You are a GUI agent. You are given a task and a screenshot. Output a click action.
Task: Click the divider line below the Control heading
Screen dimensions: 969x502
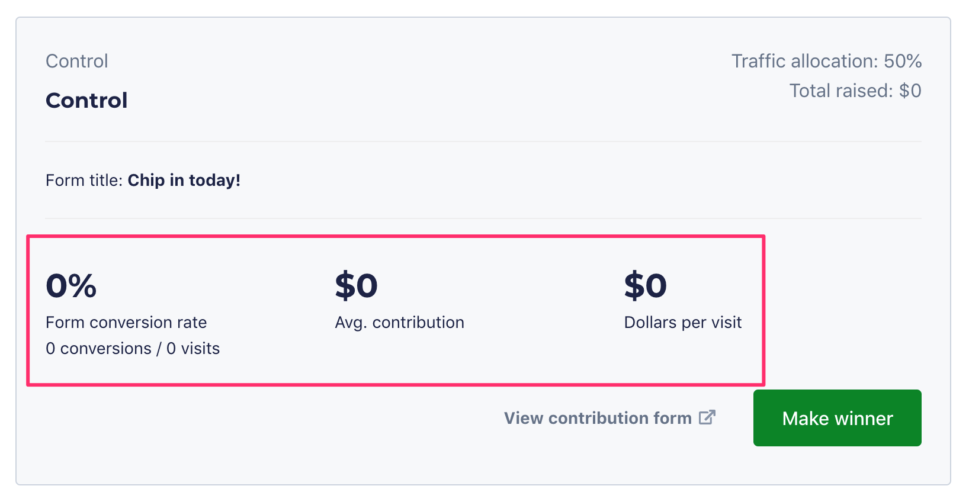483,141
